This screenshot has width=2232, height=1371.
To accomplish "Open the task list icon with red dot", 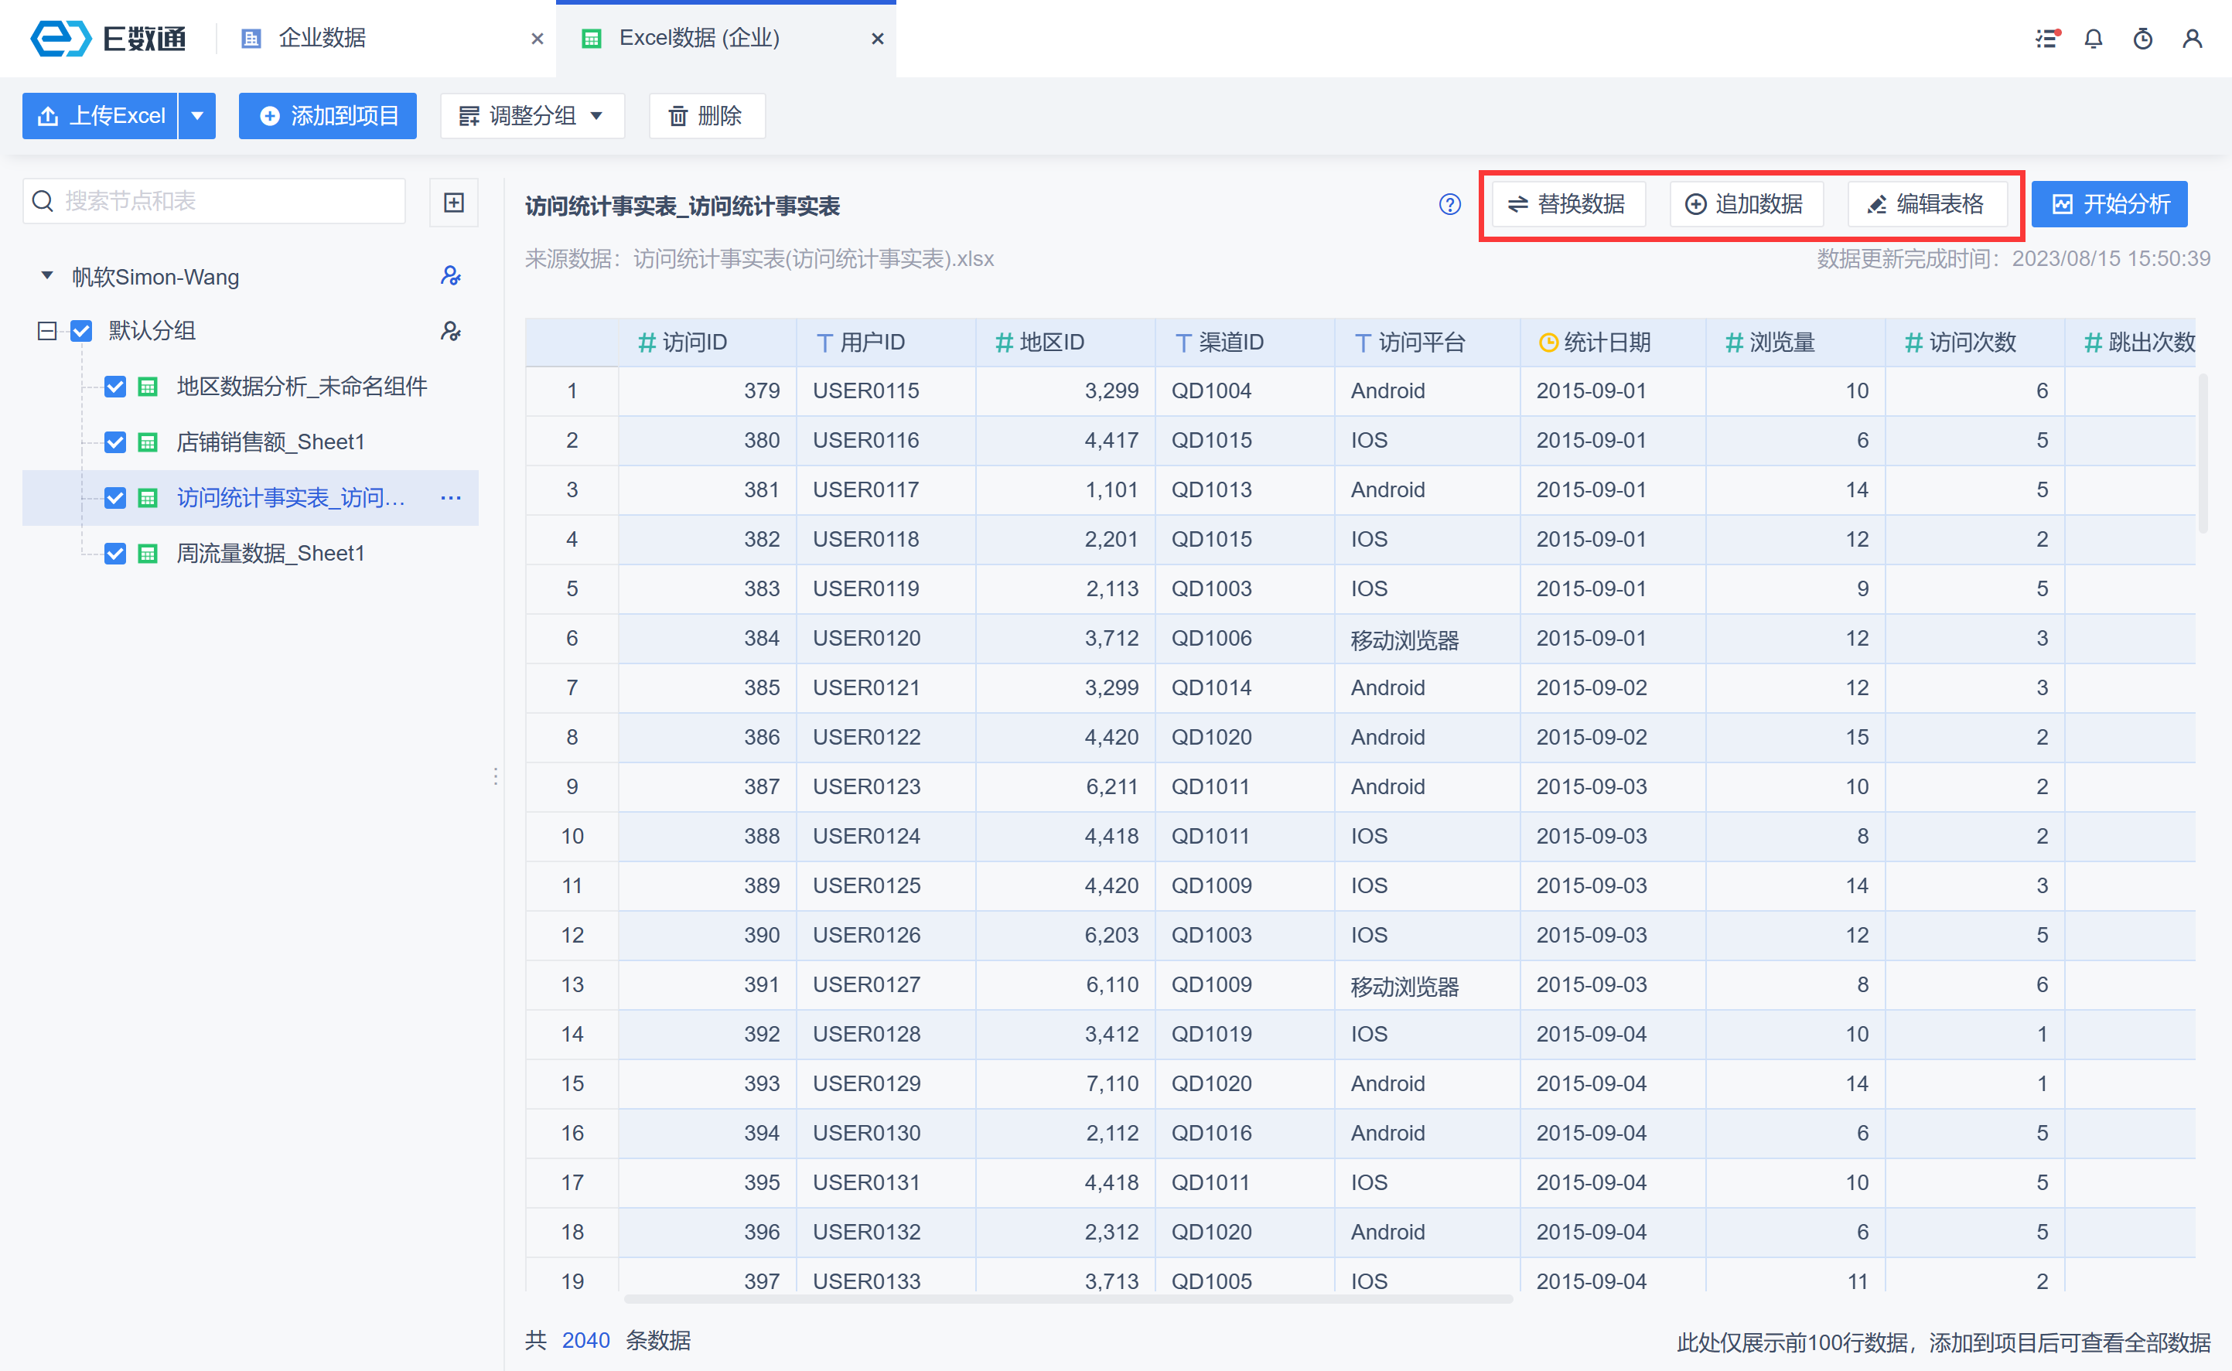I will coord(2046,39).
